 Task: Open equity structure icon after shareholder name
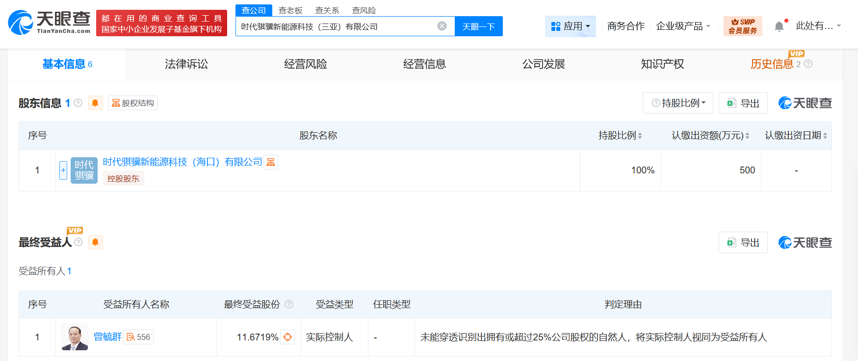pyautogui.click(x=271, y=162)
